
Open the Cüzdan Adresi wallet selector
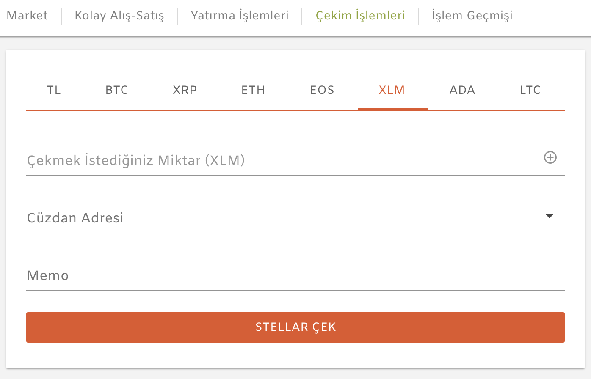click(295, 217)
